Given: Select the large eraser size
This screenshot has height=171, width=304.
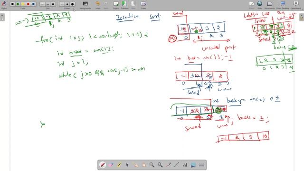Looking at the screenshot, I should coord(72,4).
